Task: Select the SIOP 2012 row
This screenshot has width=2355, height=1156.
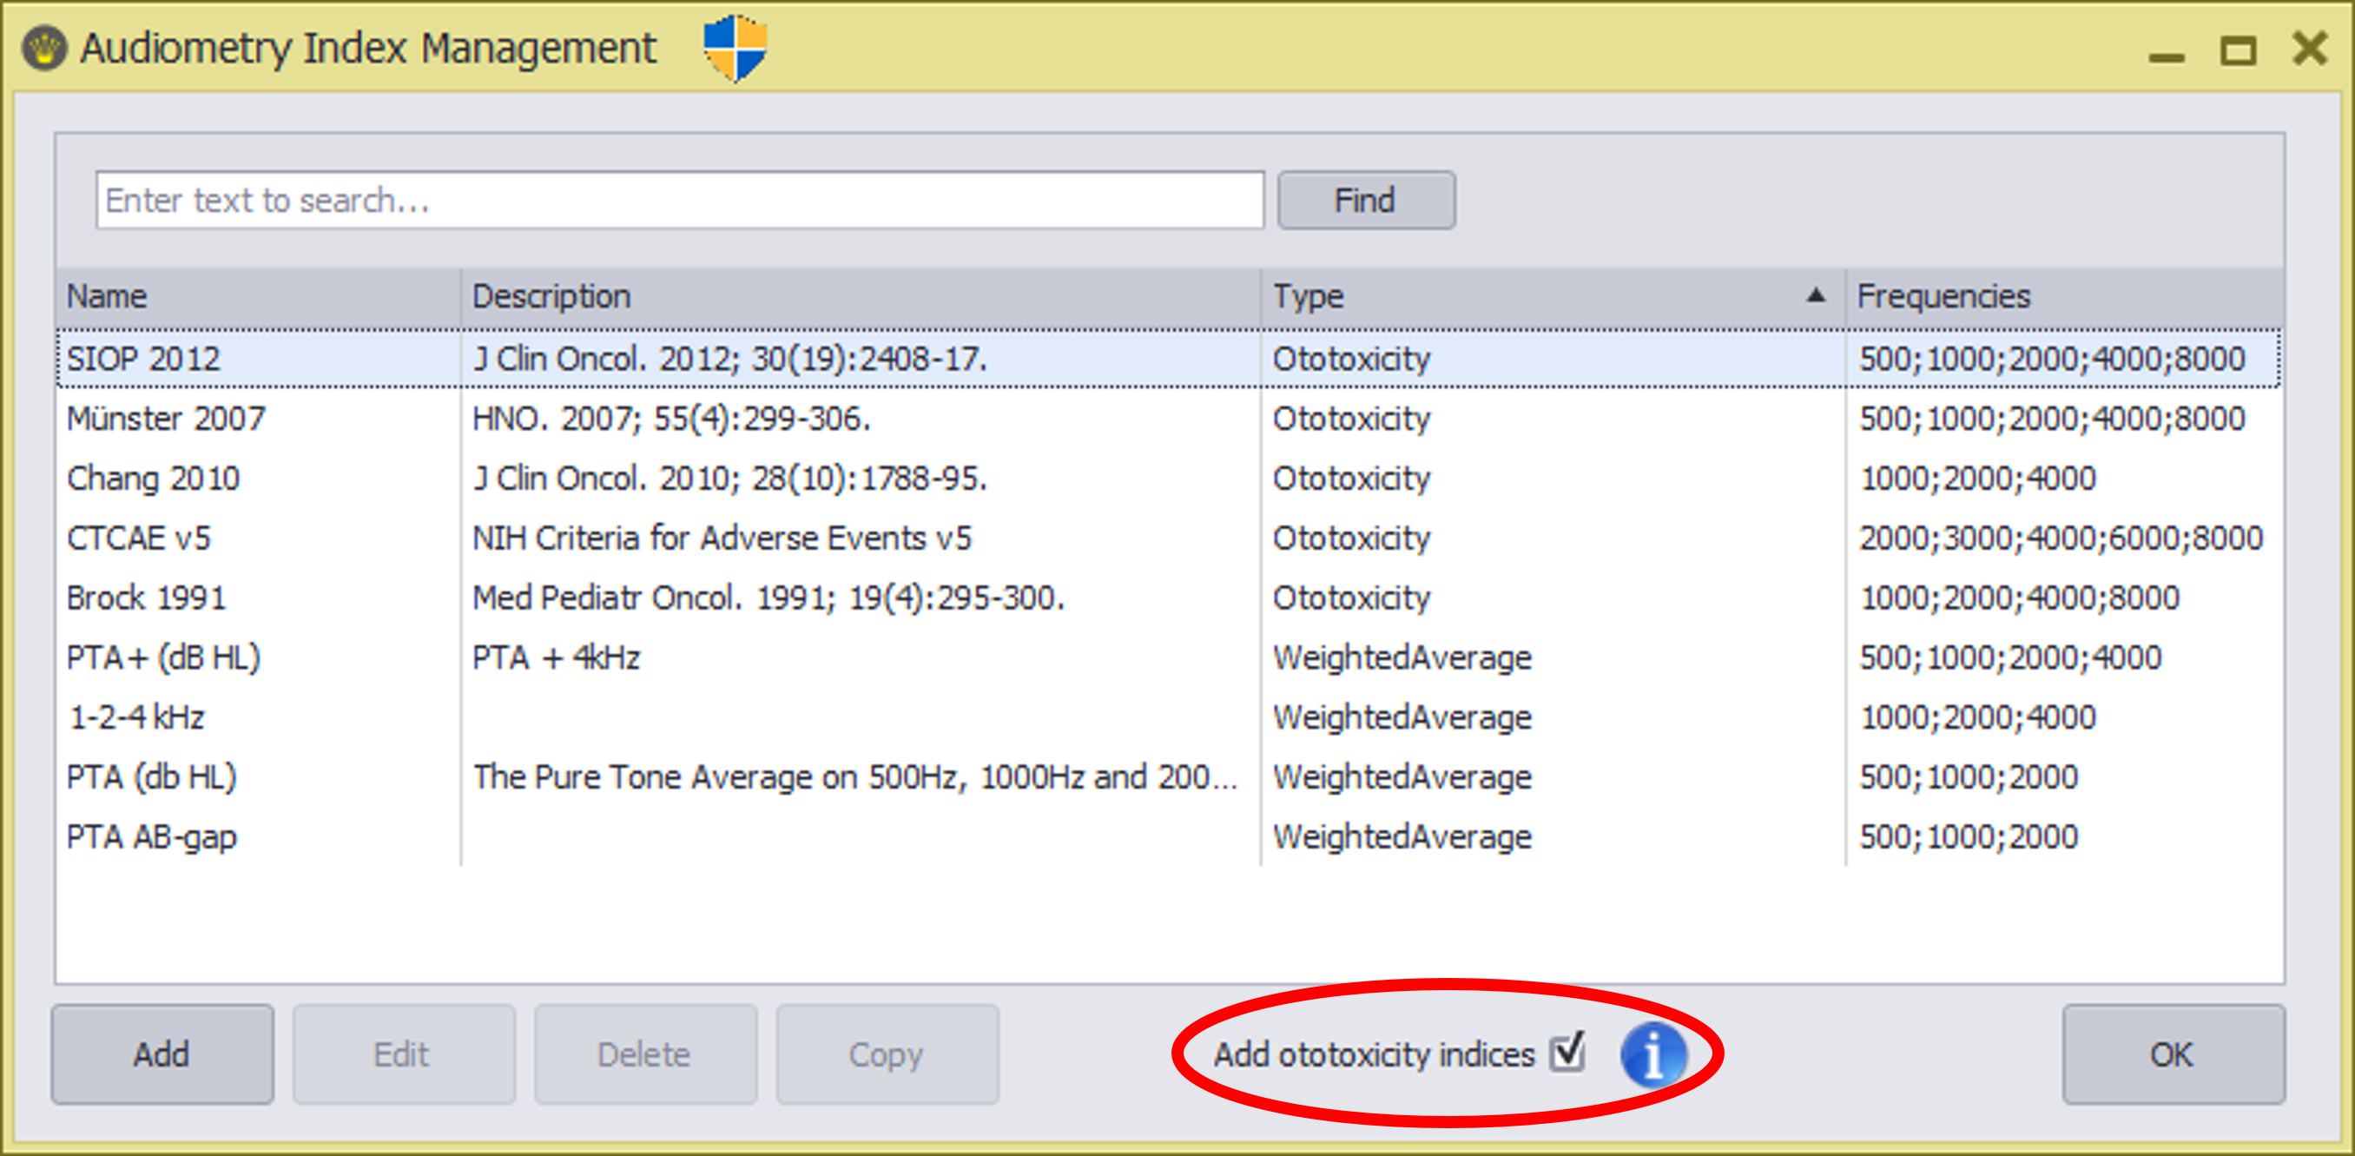Action: coord(143,359)
